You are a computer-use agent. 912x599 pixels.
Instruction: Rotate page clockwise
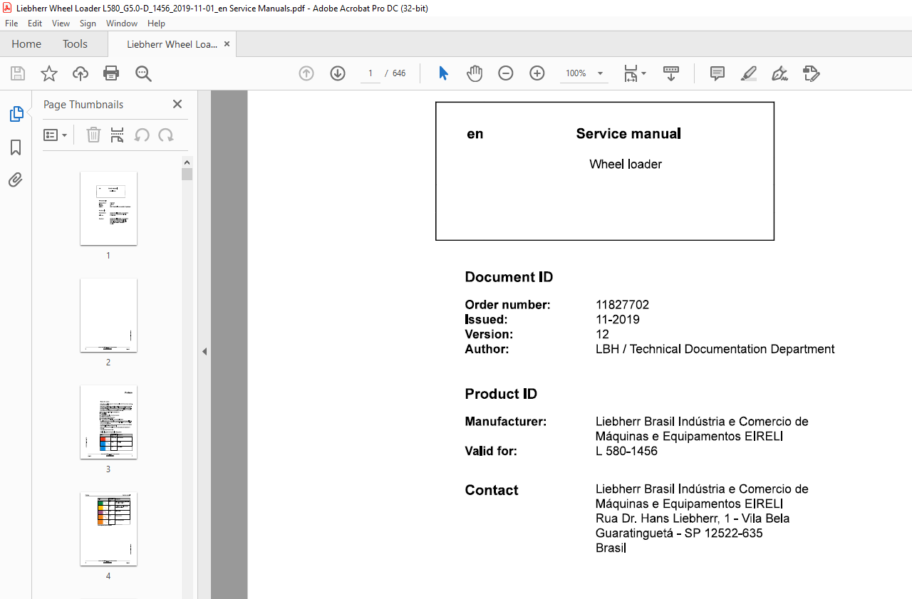166,135
